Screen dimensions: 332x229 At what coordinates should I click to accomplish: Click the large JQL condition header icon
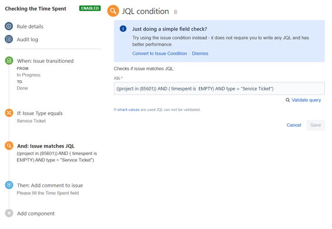tap(113, 11)
